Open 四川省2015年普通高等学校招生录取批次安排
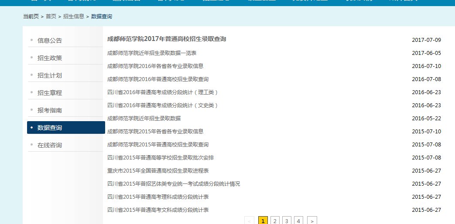This screenshot has width=455, height=224. [x=161, y=158]
